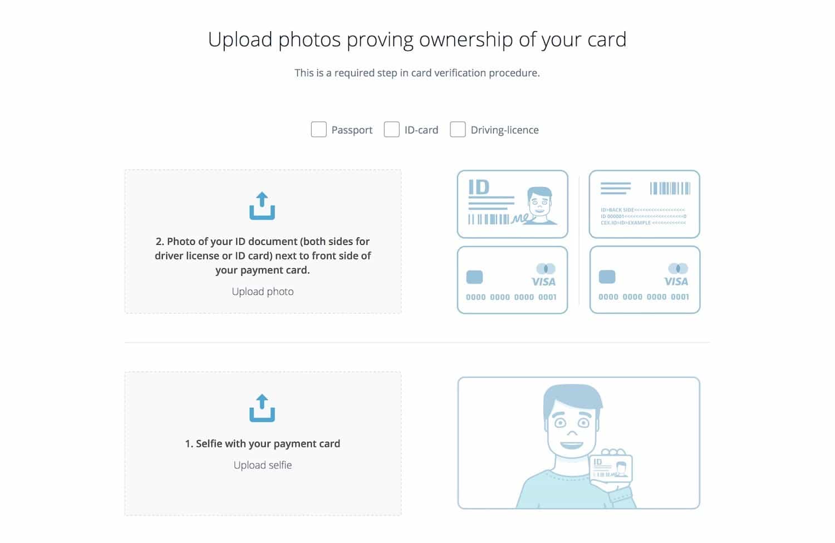The width and height of the screenshot is (835, 543).
Task: Tick the ID-card checkbox
Action: point(391,130)
